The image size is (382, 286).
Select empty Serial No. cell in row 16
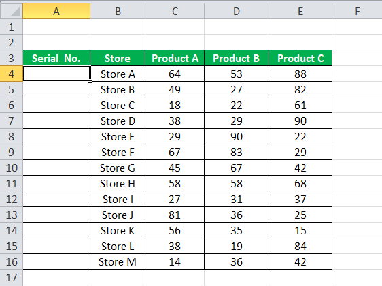[56, 261]
